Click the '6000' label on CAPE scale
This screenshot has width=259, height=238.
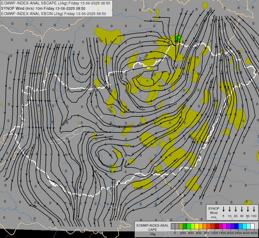(254, 233)
